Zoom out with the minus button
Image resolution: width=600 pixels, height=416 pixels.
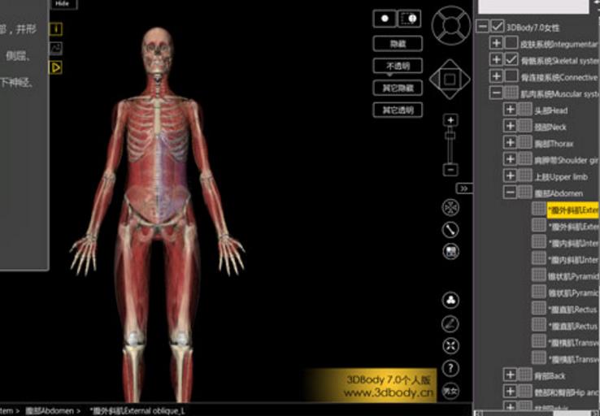pos(450,169)
